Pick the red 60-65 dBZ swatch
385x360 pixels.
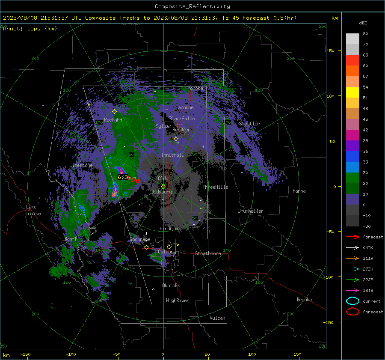[352, 60]
